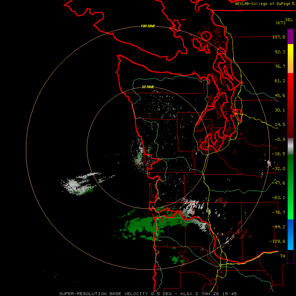
Task: Click the 50 NMI range ring label
Action: tap(148, 87)
